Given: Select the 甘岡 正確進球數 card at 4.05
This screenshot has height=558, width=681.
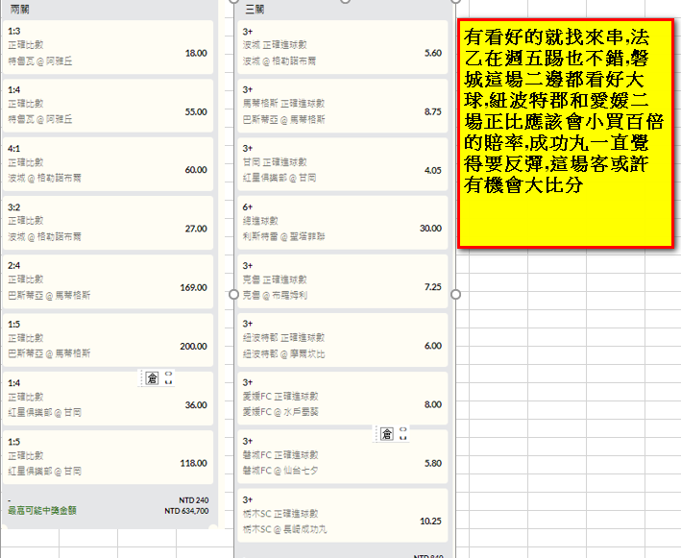Looking at the screenshot, I should click(x=343, y=164).
